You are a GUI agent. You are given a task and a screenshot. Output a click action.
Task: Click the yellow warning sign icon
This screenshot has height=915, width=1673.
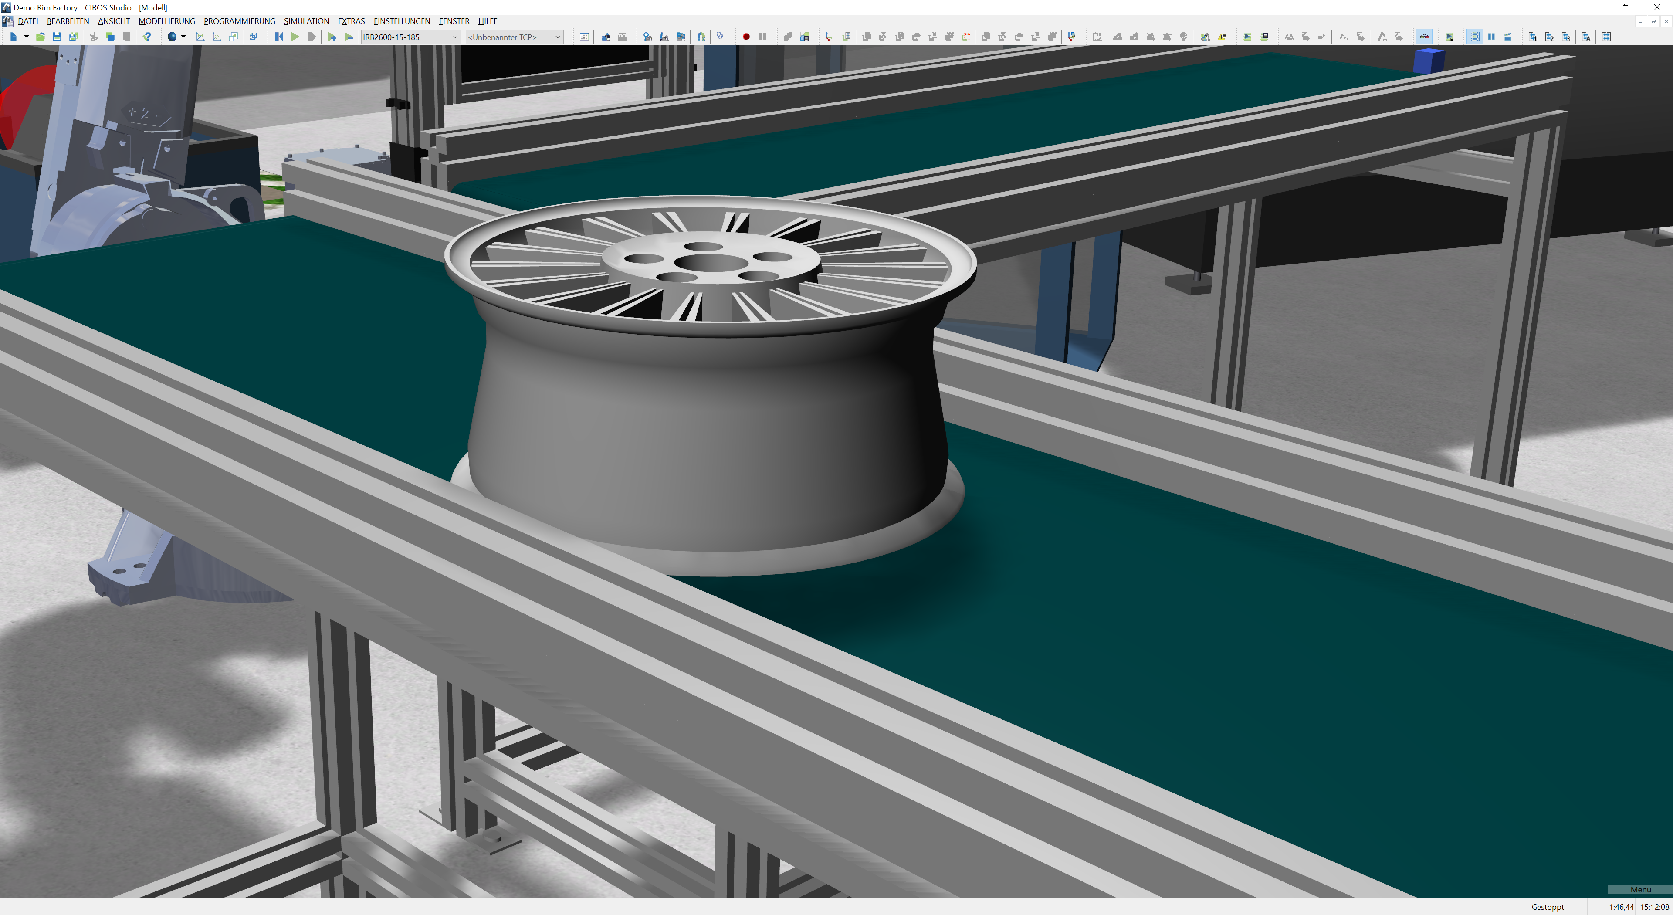tap(1222, 37)
